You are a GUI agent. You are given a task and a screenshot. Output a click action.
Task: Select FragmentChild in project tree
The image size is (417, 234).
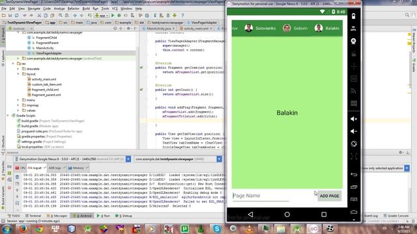point(46,38)
